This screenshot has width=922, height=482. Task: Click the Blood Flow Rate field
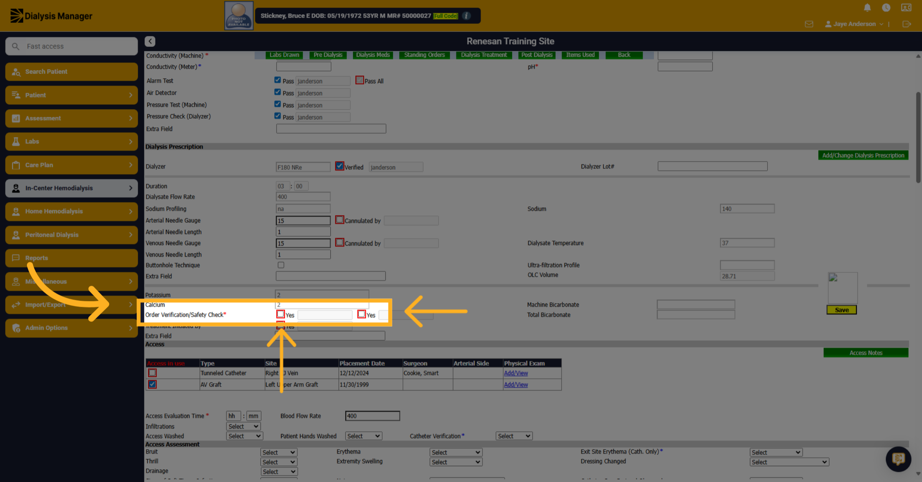372,416
